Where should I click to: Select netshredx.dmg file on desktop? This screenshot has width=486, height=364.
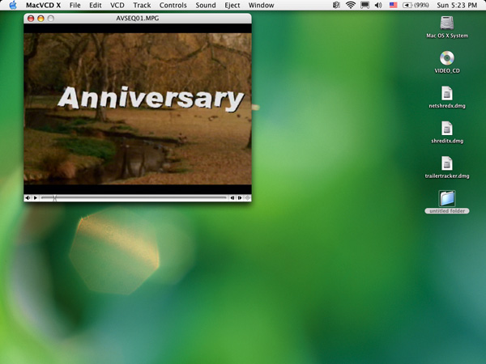[x=446, y=94]
